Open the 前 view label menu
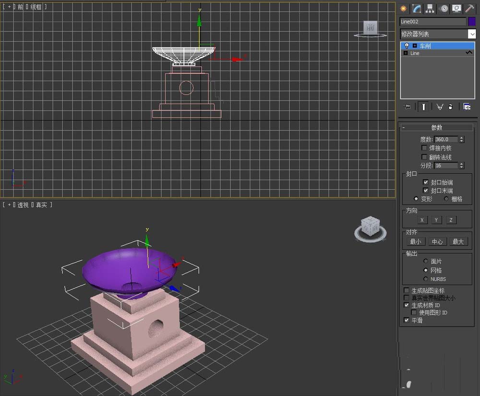 click(20, 7)
